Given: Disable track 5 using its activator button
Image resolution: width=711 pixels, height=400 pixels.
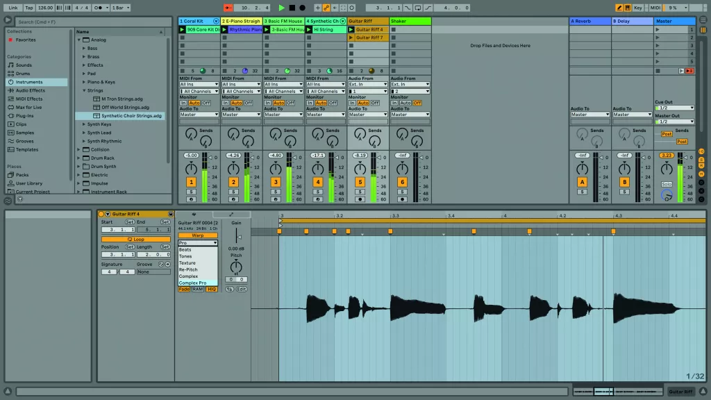Looking at the screenshot, I should click(360, 182).
